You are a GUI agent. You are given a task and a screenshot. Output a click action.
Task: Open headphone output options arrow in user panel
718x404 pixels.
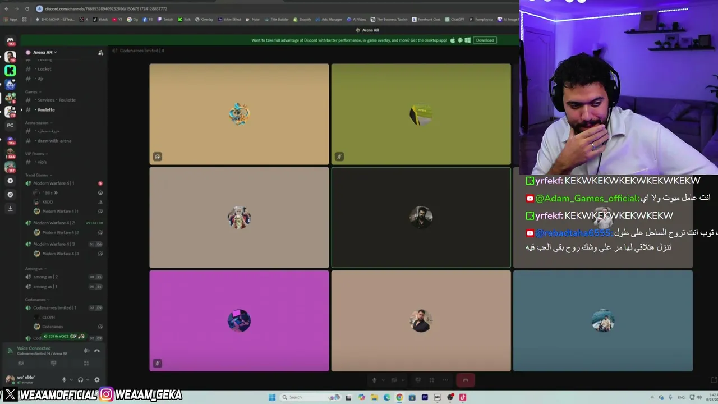(x=88, y=380)
